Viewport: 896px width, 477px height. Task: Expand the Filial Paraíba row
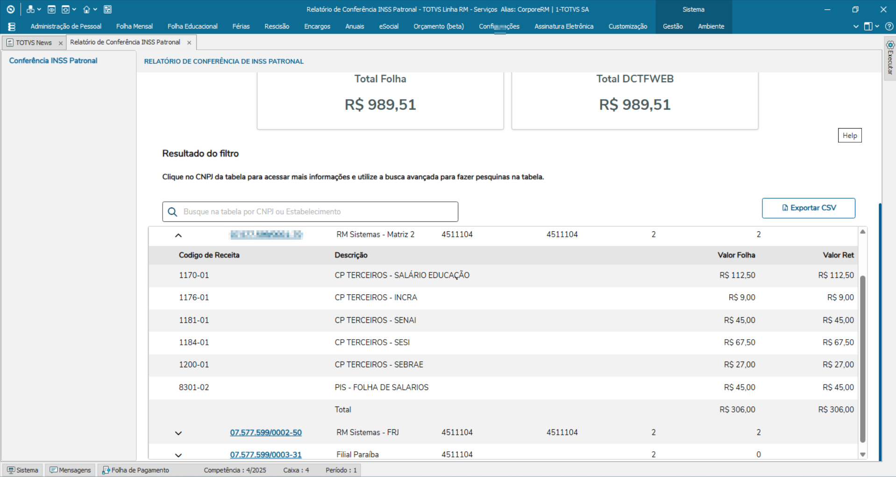point(178,455)
